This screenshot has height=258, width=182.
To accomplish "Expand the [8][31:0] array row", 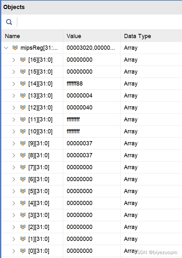I will point(14,156).
